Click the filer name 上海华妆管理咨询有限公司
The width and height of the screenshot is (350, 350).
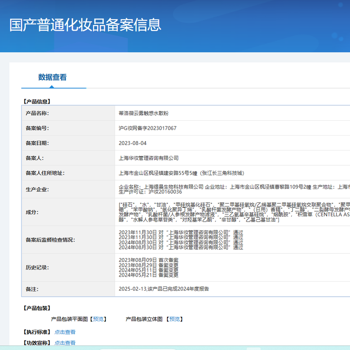click(x=149, y=158)
